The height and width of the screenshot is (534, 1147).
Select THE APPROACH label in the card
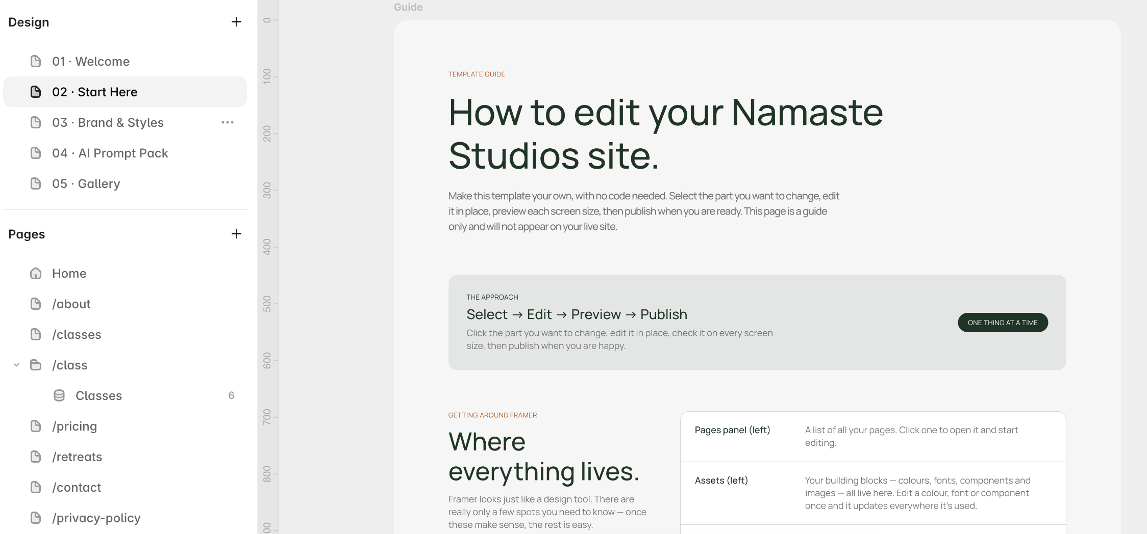click(492, 297)
